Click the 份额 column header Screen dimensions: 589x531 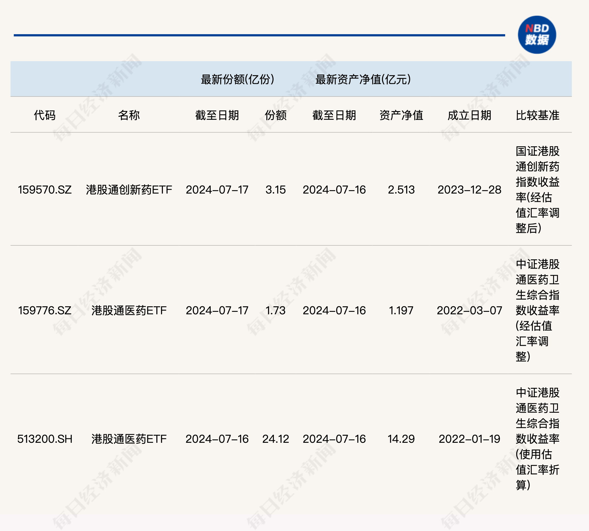(x=275, y=115)
